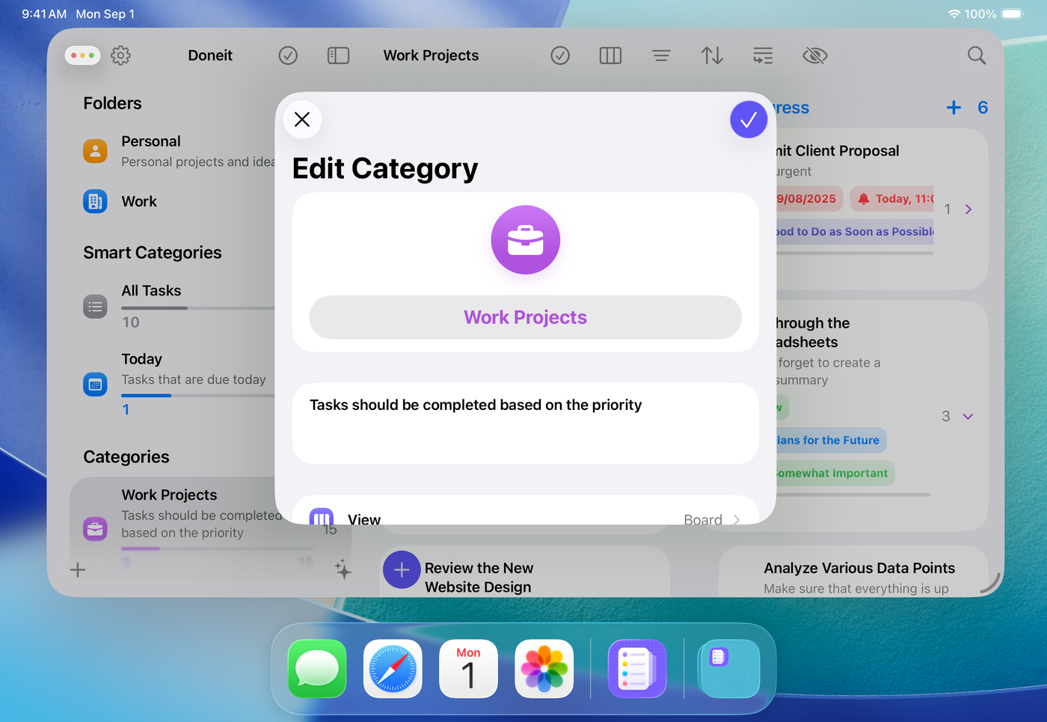This screenshot has width=1047, height=722.
Task: Click the sparkle icon in sidebar bottom
Action: tap(343, 569)
